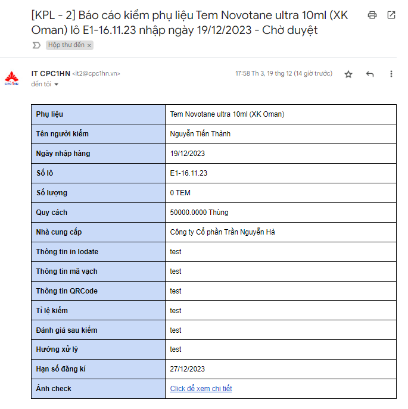The width and height of the screenshot is (408, 409).
Task: Click the Hộp thư đến label chip
Action: (66, 45)
